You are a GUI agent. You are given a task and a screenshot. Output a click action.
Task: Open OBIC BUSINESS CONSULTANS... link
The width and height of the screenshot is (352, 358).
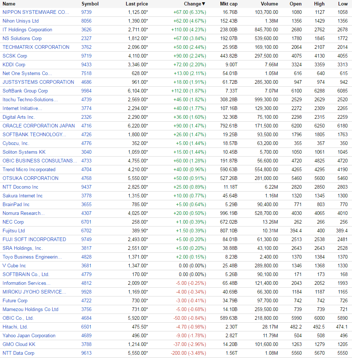(x=40, y=161)
